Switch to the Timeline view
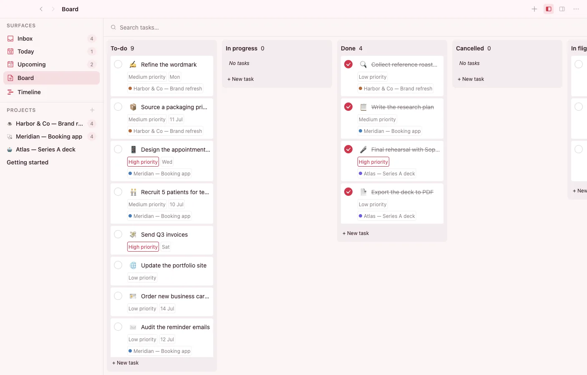This screenshot has width=587, height=375. click(x=51, y=92)
